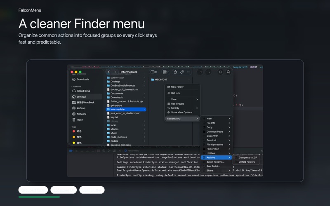Open the View submenu
Viewport: 330px width, 206px height.
point(182,99)
